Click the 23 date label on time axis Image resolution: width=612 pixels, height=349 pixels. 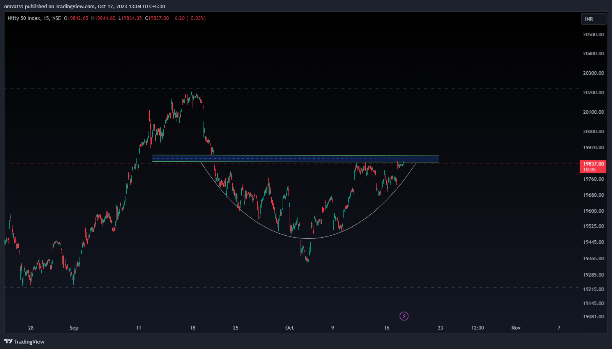440,328
